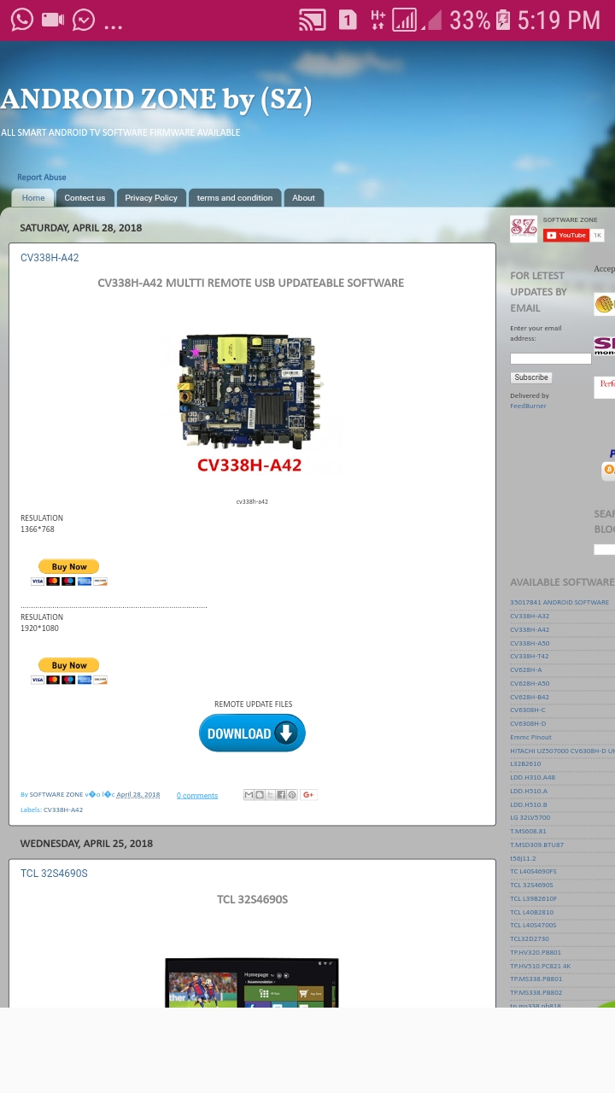Click the email address input field
Viewport: 615px width, 1093px height.
point(550,359)
